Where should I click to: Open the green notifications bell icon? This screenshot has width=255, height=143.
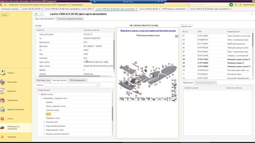(231, 5)
